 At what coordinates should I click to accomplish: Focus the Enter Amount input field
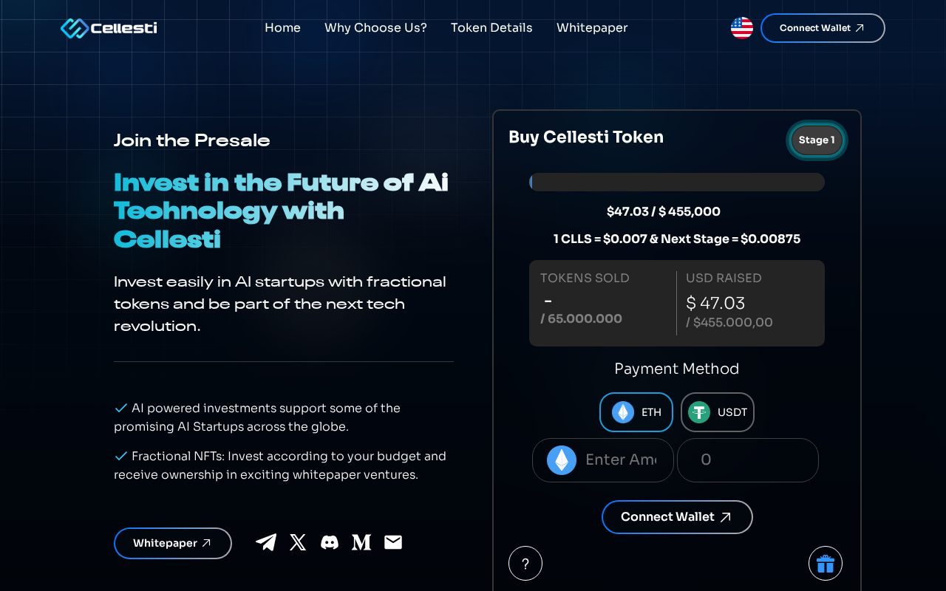[x=621, y=460]
